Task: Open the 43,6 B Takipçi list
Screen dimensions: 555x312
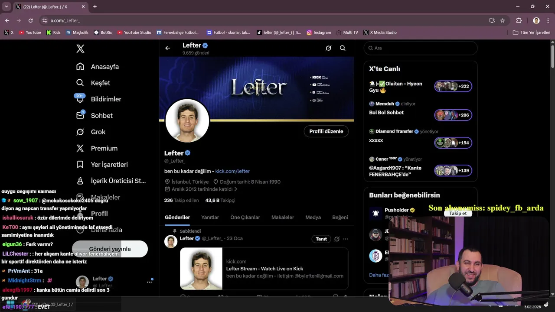Action: tap(220, 200)
